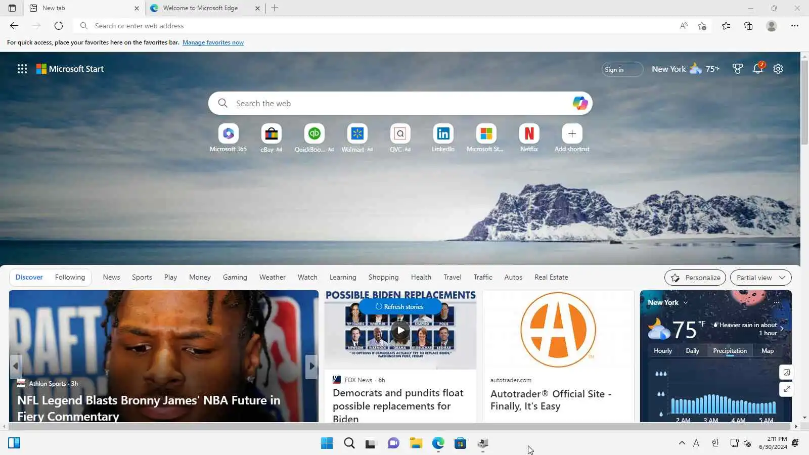Screen dimensions: 809x455
Task: Open the browser profile avatar
Action: pos(771,26)
